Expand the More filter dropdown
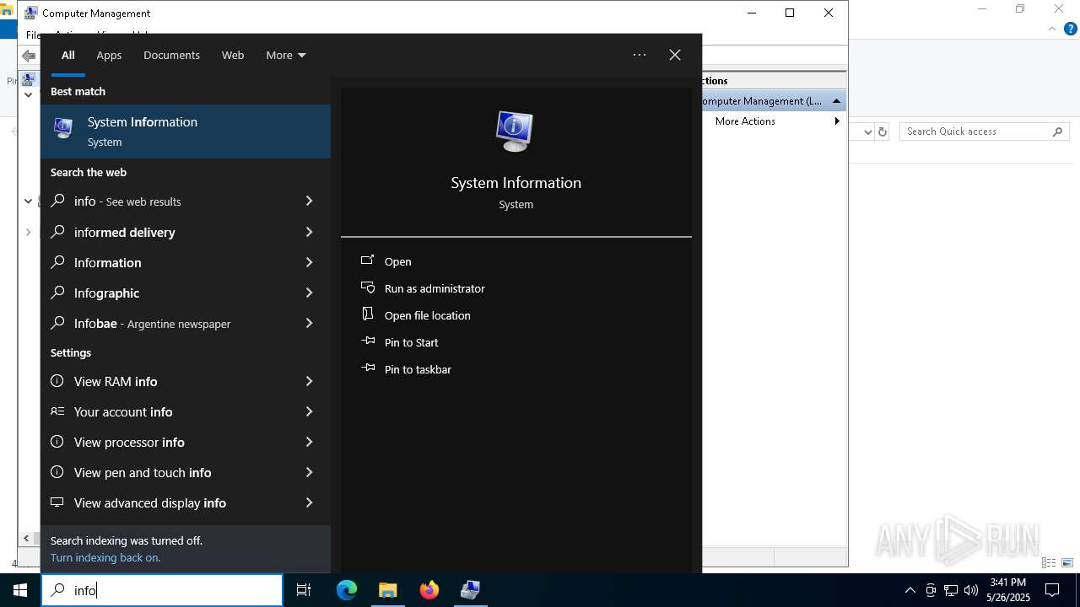 [286, 55]
